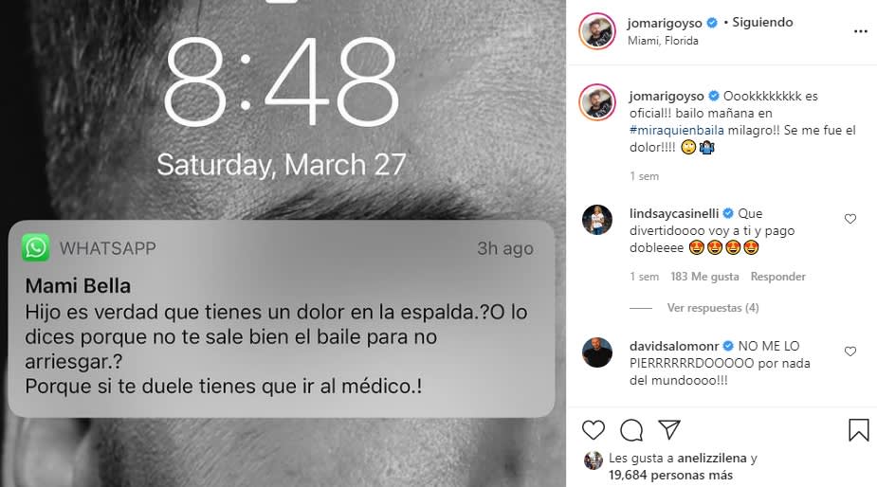Like davidsalomonr's comment with the heart
The image size is (877, 487).
click(x=850, y=352)
